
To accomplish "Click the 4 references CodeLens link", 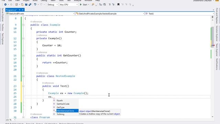I will click(x=36, y=22).
